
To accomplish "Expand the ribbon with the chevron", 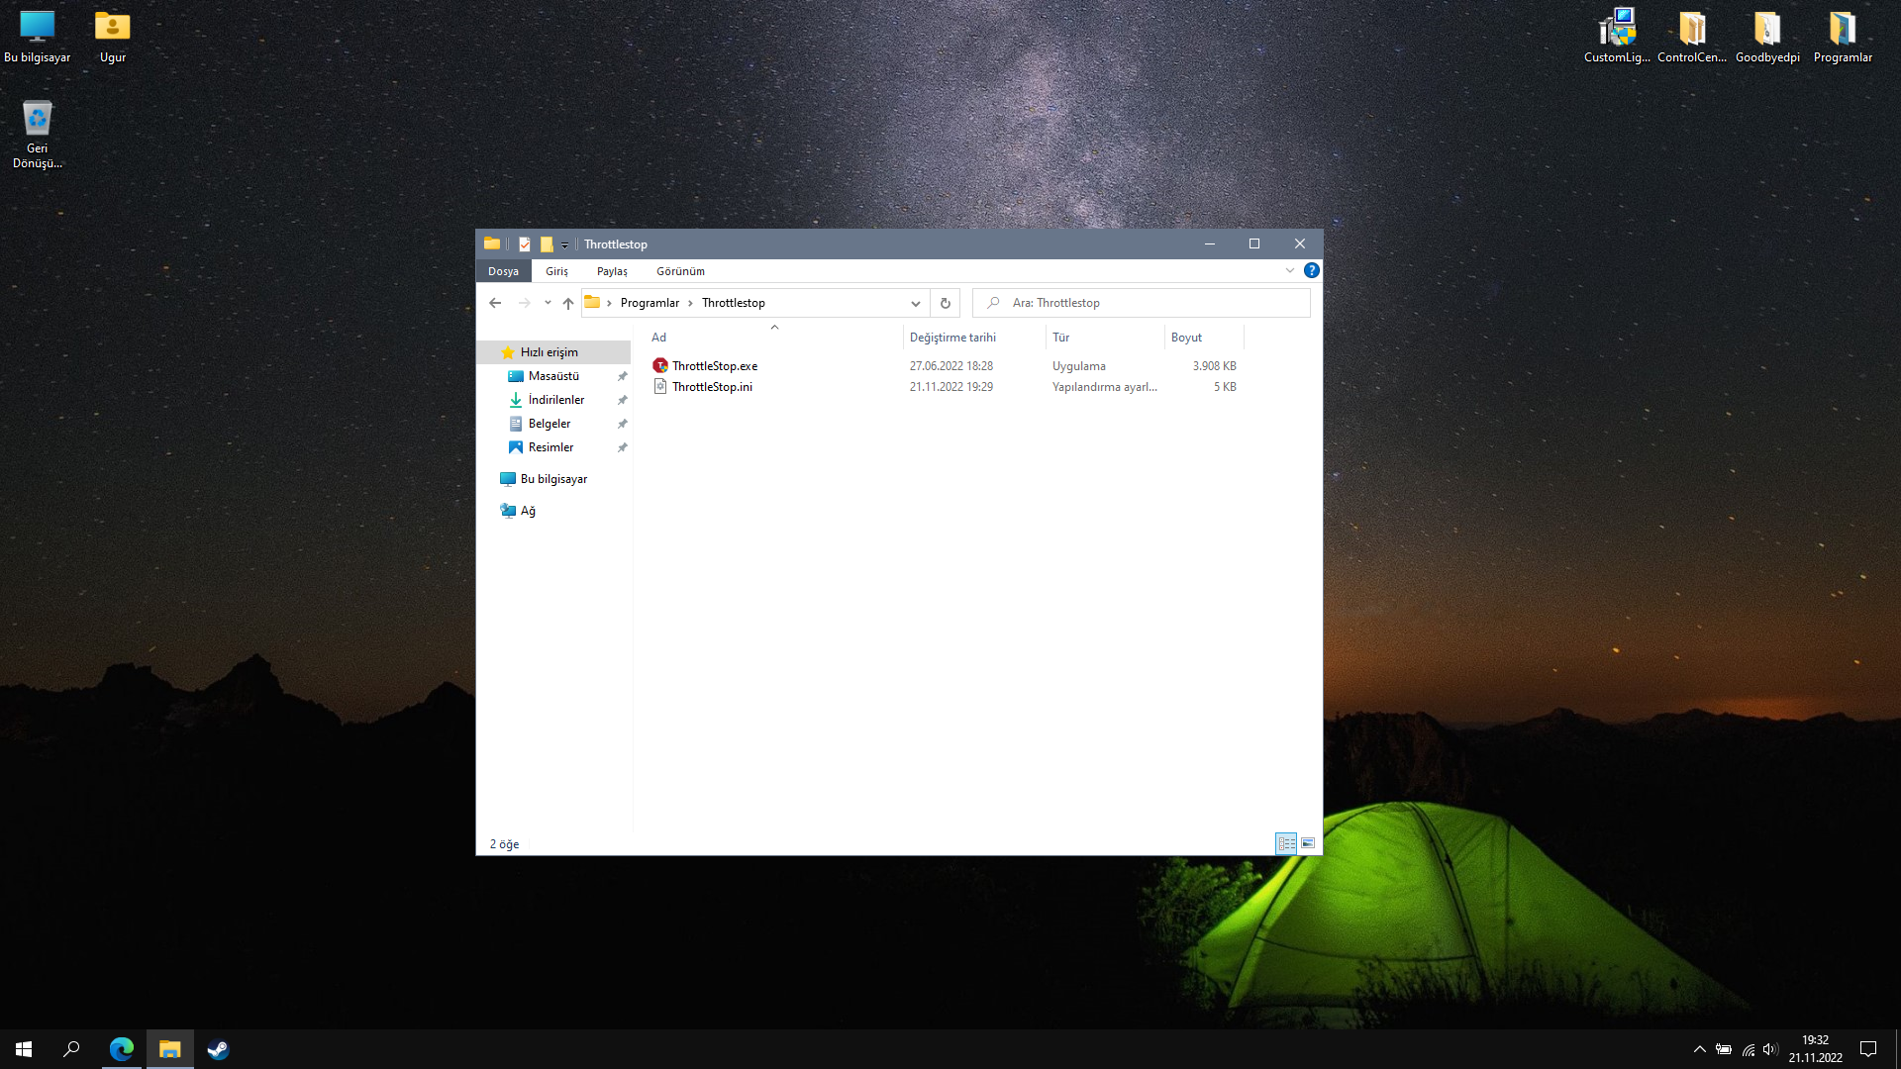I will click(1289, 270).
